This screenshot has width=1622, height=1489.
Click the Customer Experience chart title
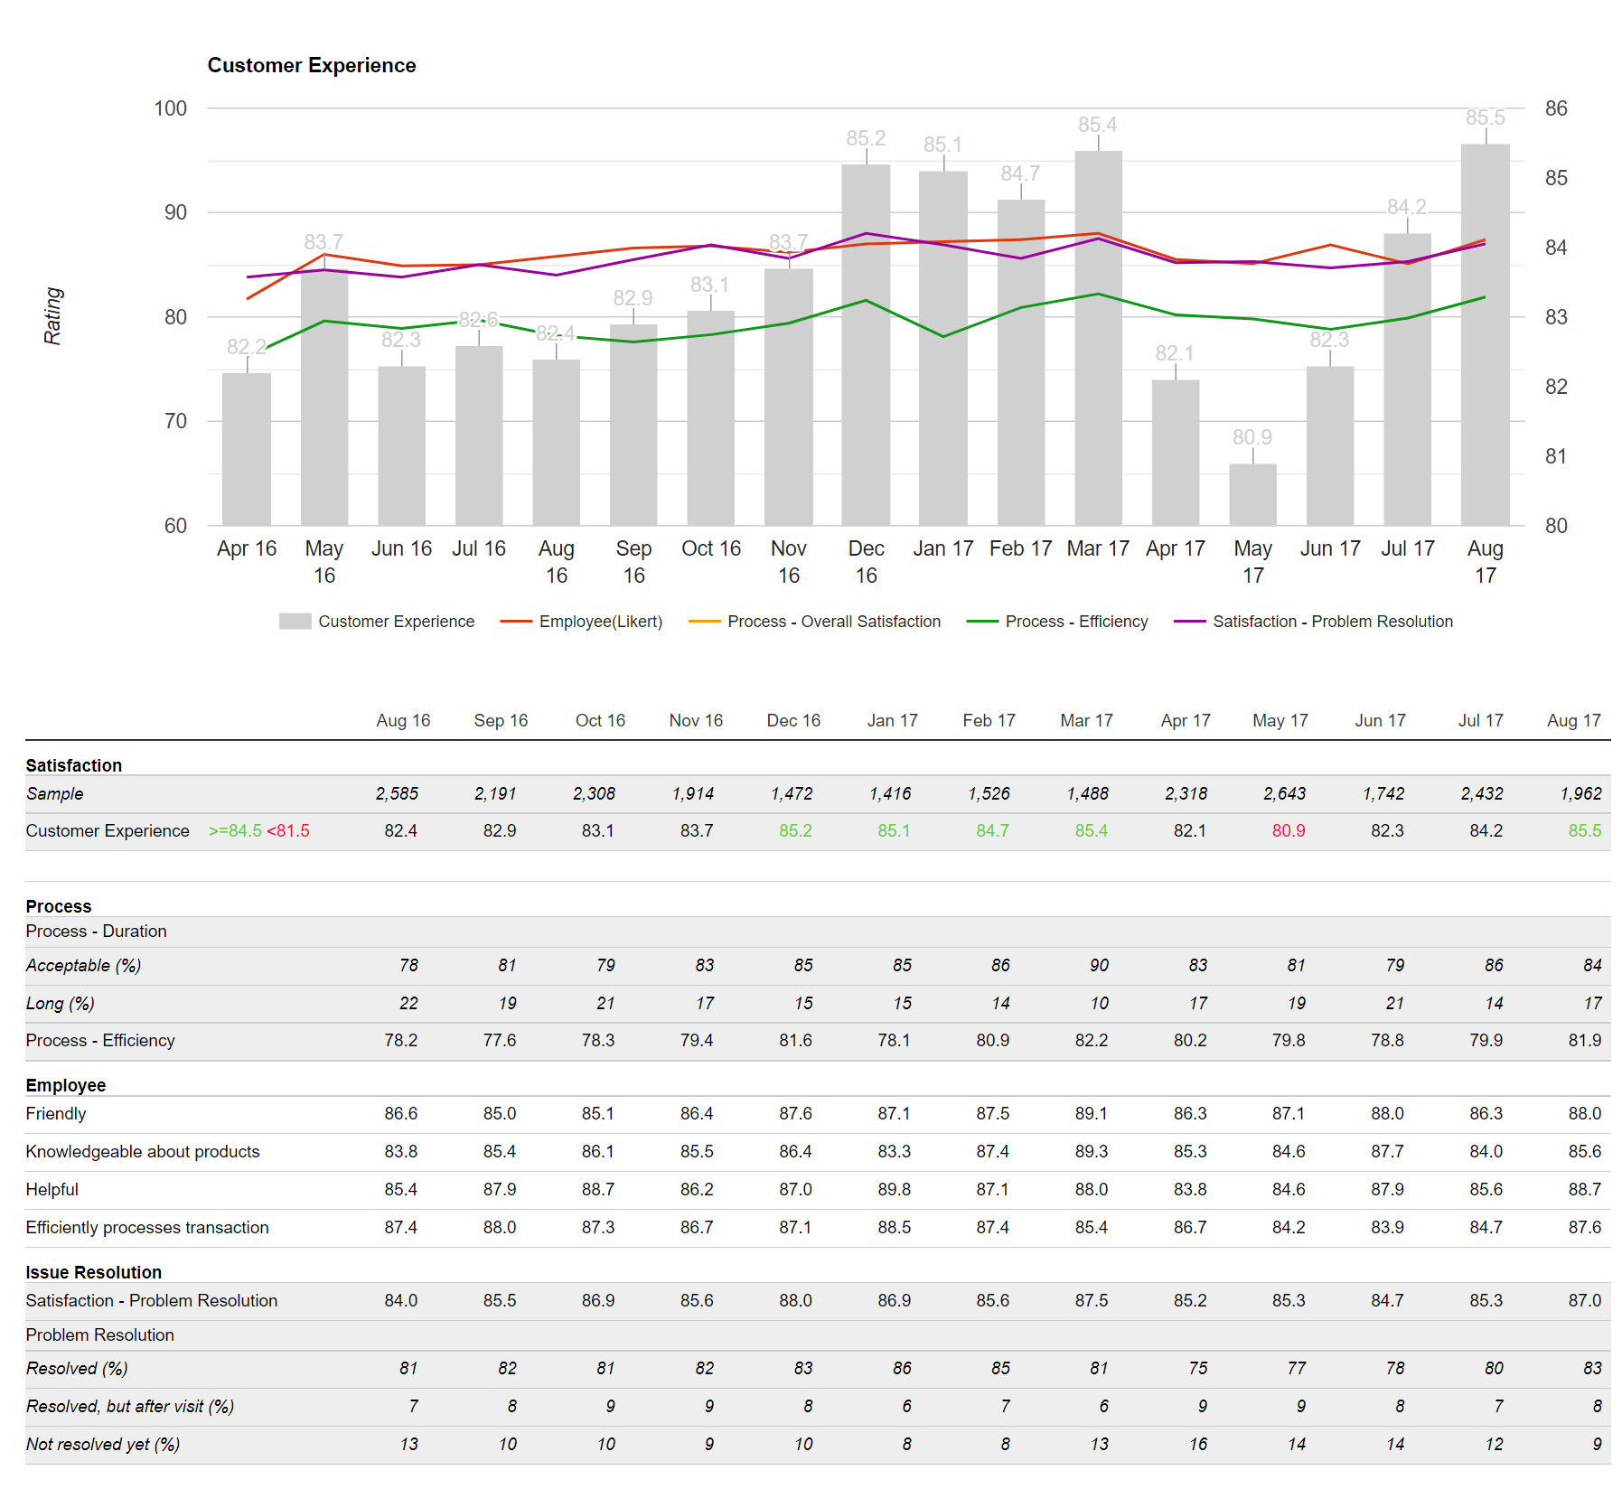point(312,65)
